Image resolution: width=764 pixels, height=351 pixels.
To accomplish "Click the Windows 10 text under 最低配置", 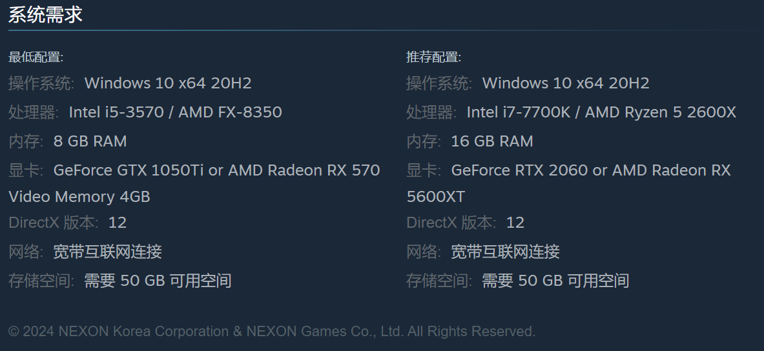I will (168, 83).
